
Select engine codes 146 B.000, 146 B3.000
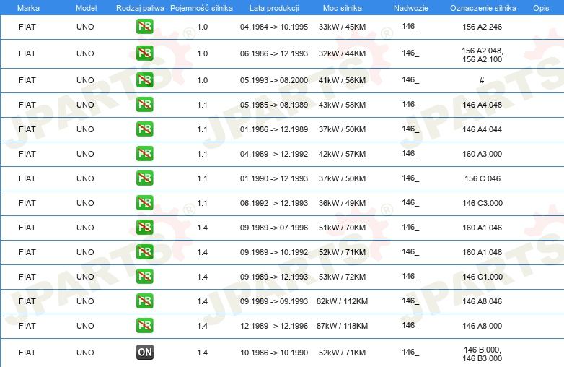click(483, 354)
